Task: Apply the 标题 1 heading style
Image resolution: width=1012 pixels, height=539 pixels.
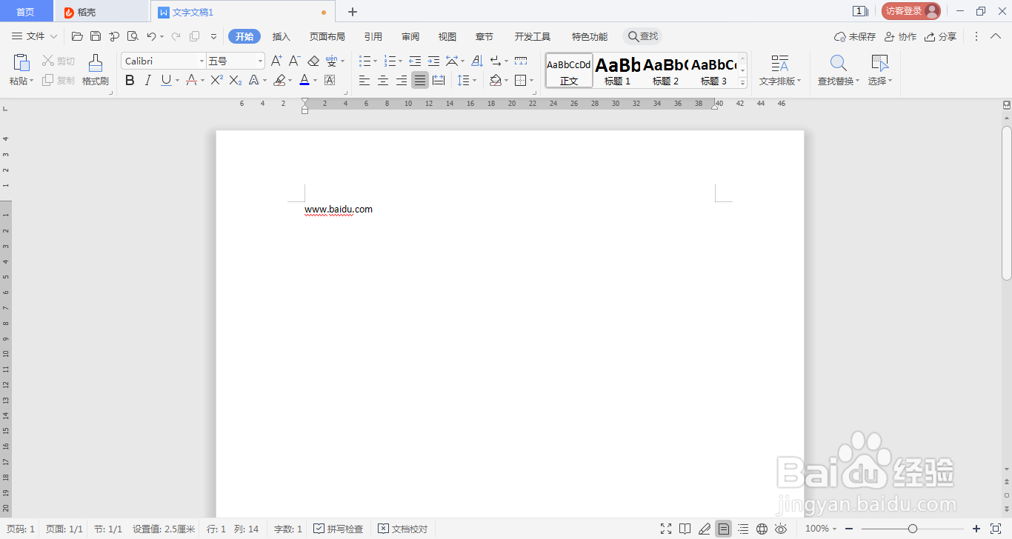Action: tap(617, 71)
